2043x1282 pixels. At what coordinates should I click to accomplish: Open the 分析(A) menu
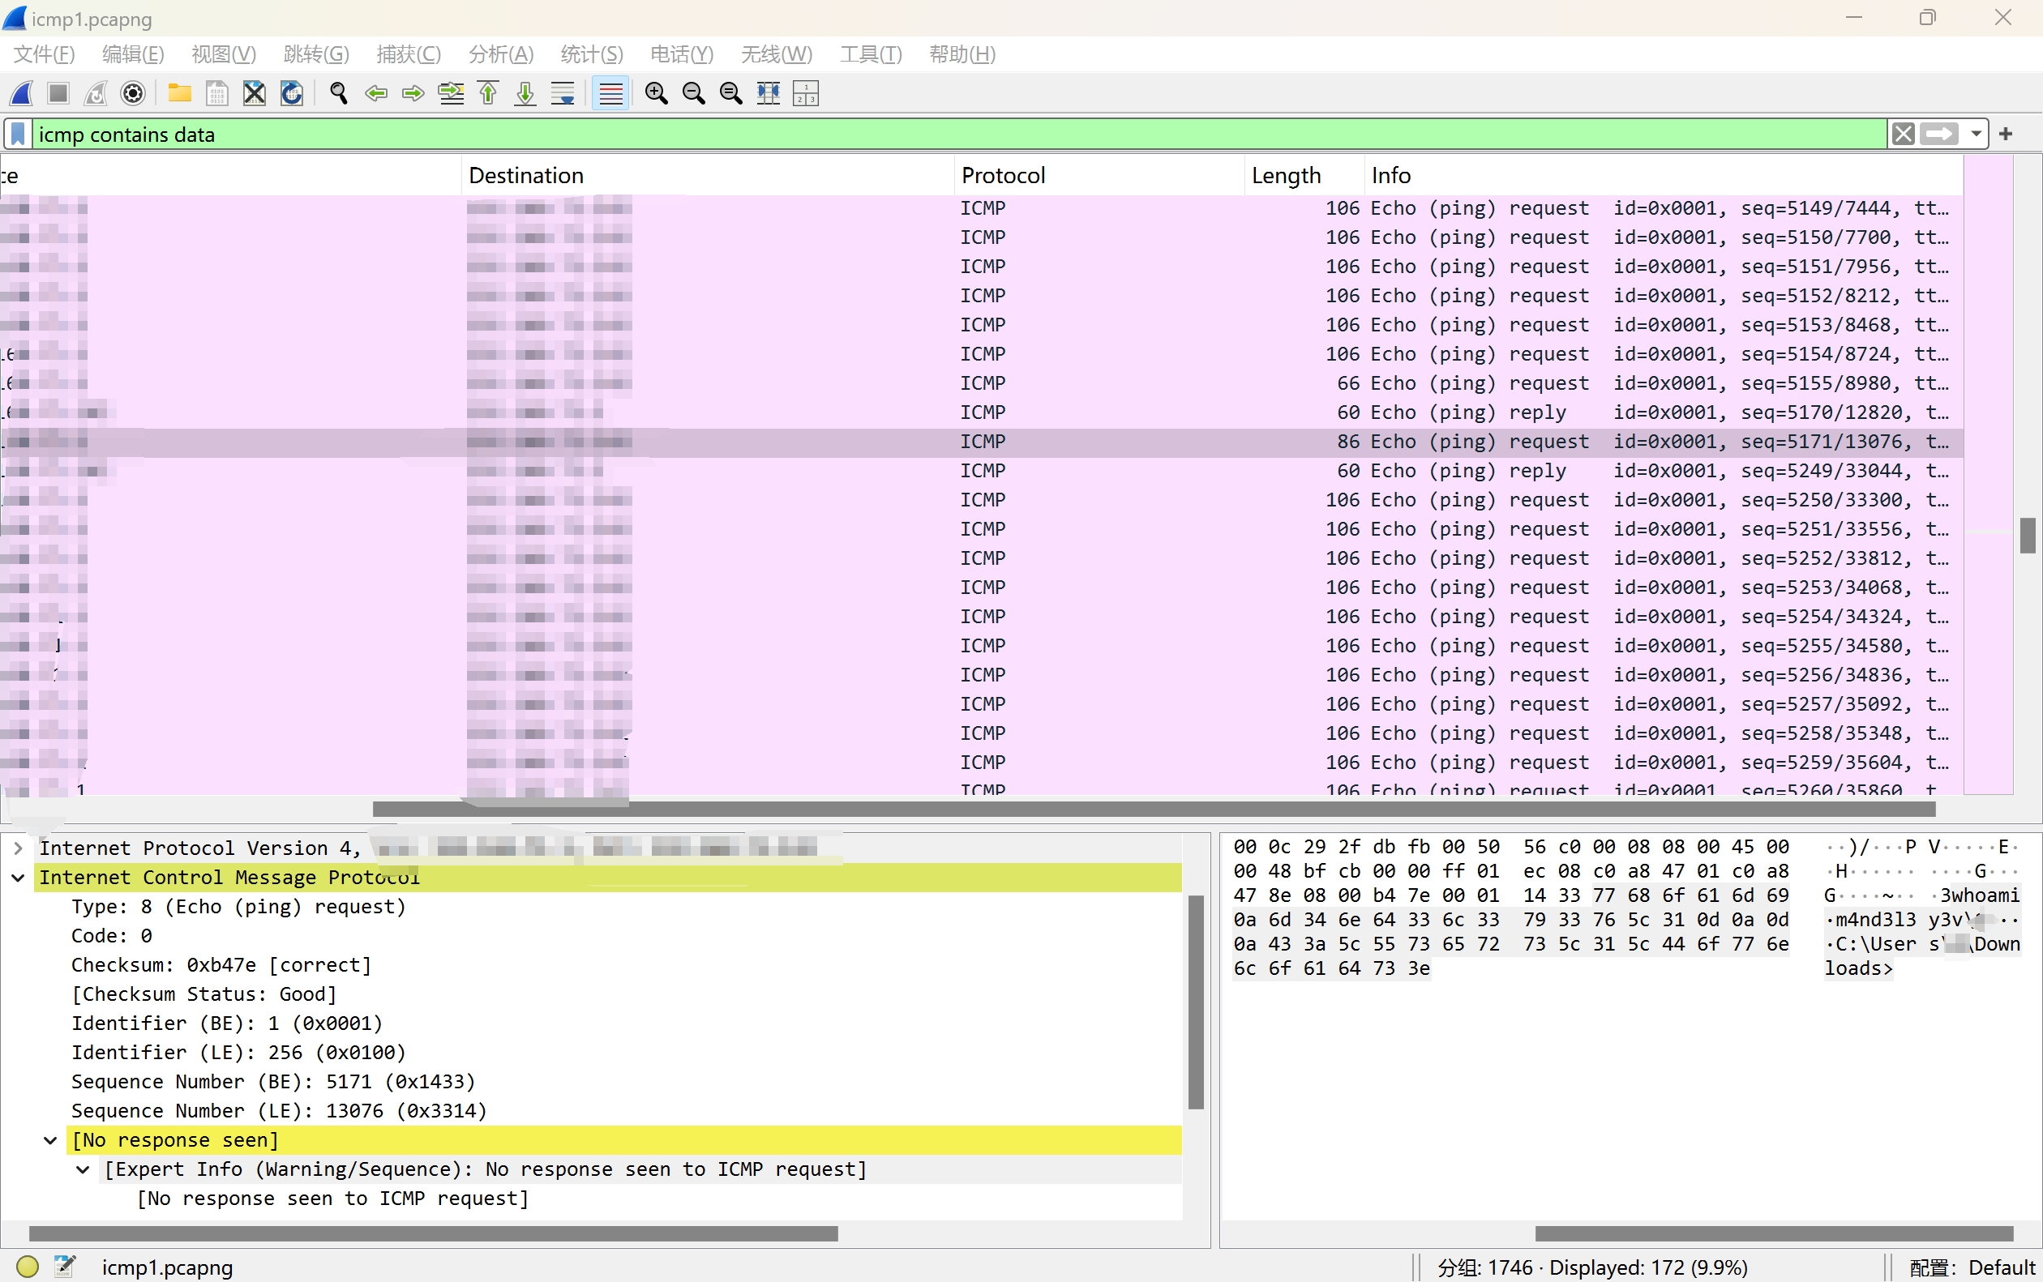click(x=501, y=54)
